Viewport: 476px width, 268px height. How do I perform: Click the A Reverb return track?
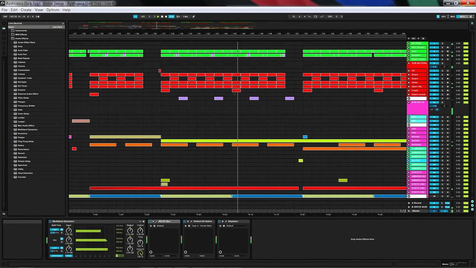point(416,203)
